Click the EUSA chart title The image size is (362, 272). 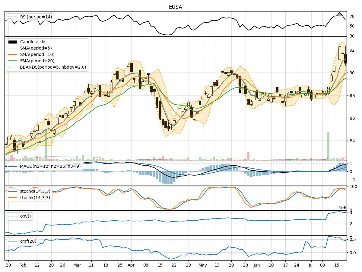point(175,7)
